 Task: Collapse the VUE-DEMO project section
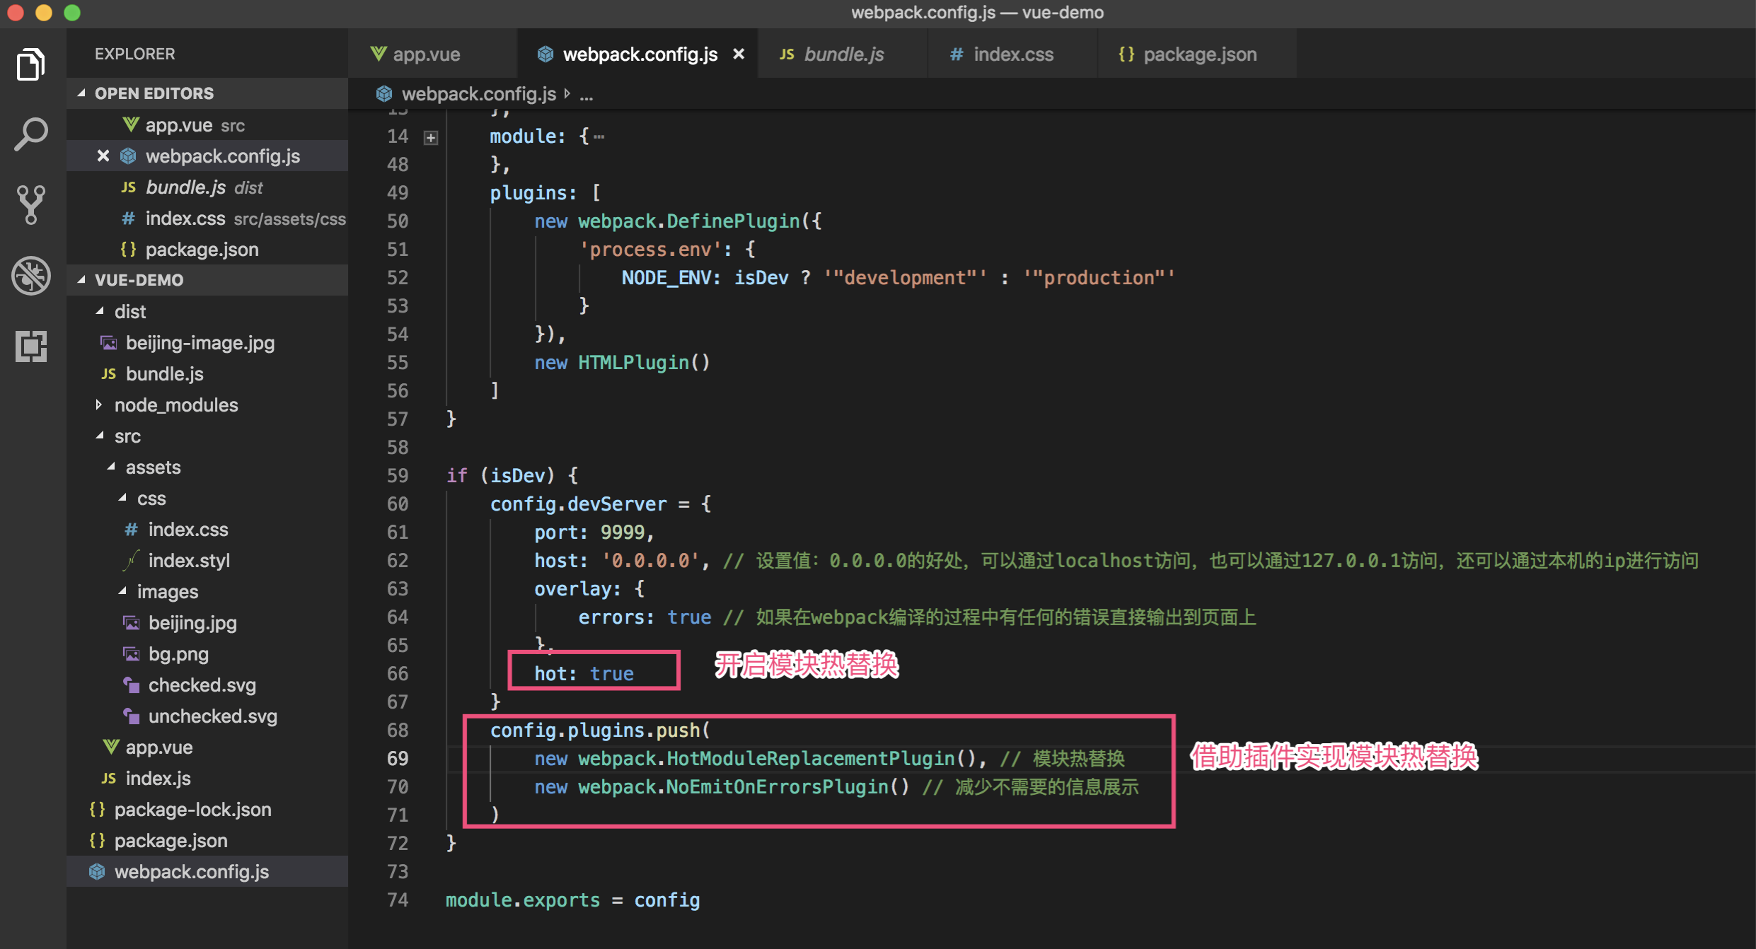point(82,280)
